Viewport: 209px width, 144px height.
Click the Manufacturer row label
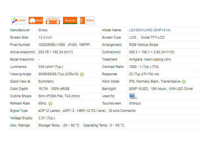tap(20, 30)
